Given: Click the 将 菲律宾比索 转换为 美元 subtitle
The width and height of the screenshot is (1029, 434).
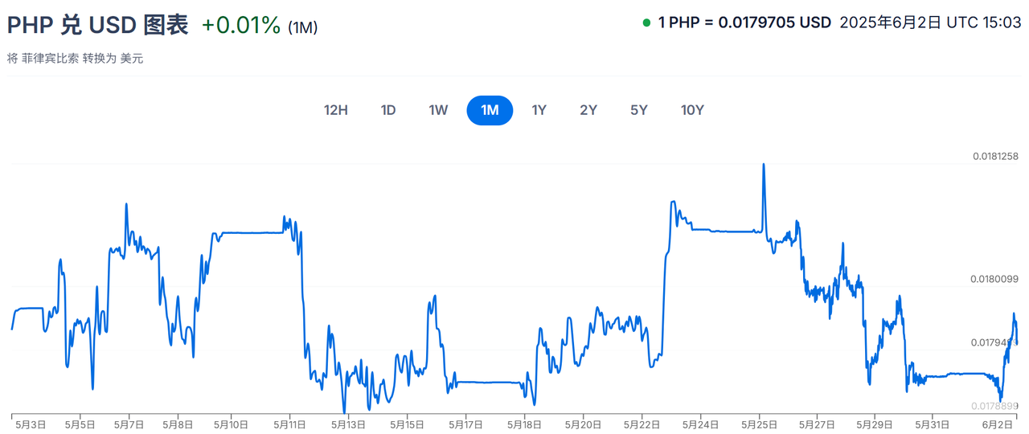Looking at the screenshot, I should tap(75, 59).
